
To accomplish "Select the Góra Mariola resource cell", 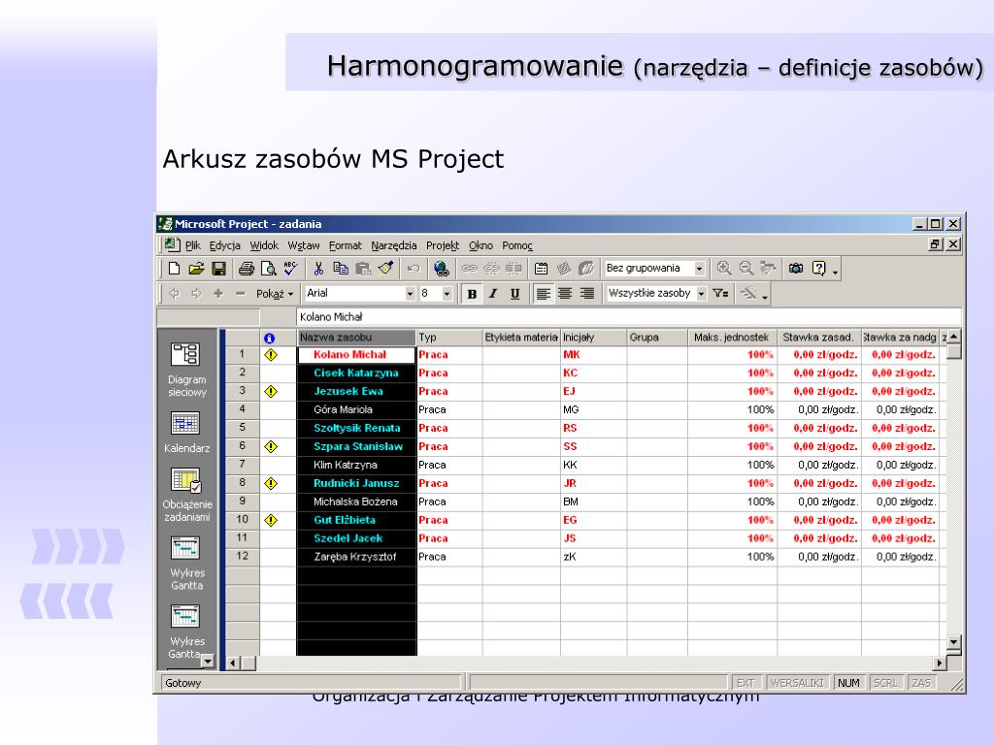I will click(356, 410).
